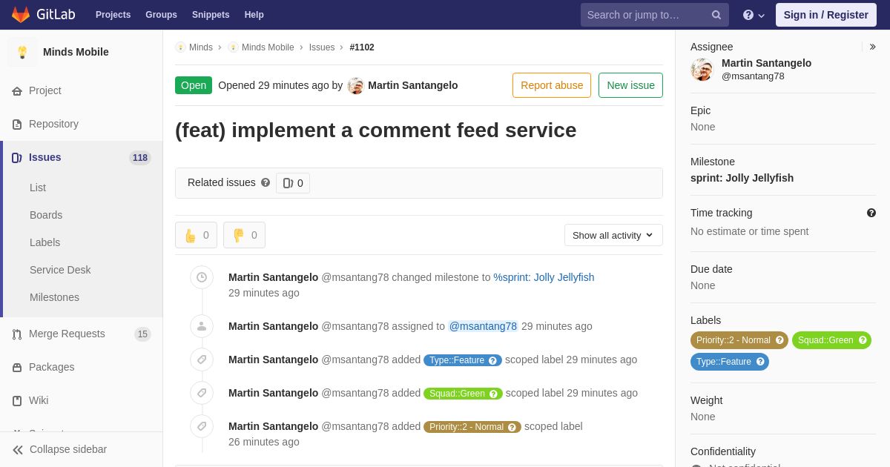
Task: Click the #1102 breadcrumb item
Action: (362, 47)
